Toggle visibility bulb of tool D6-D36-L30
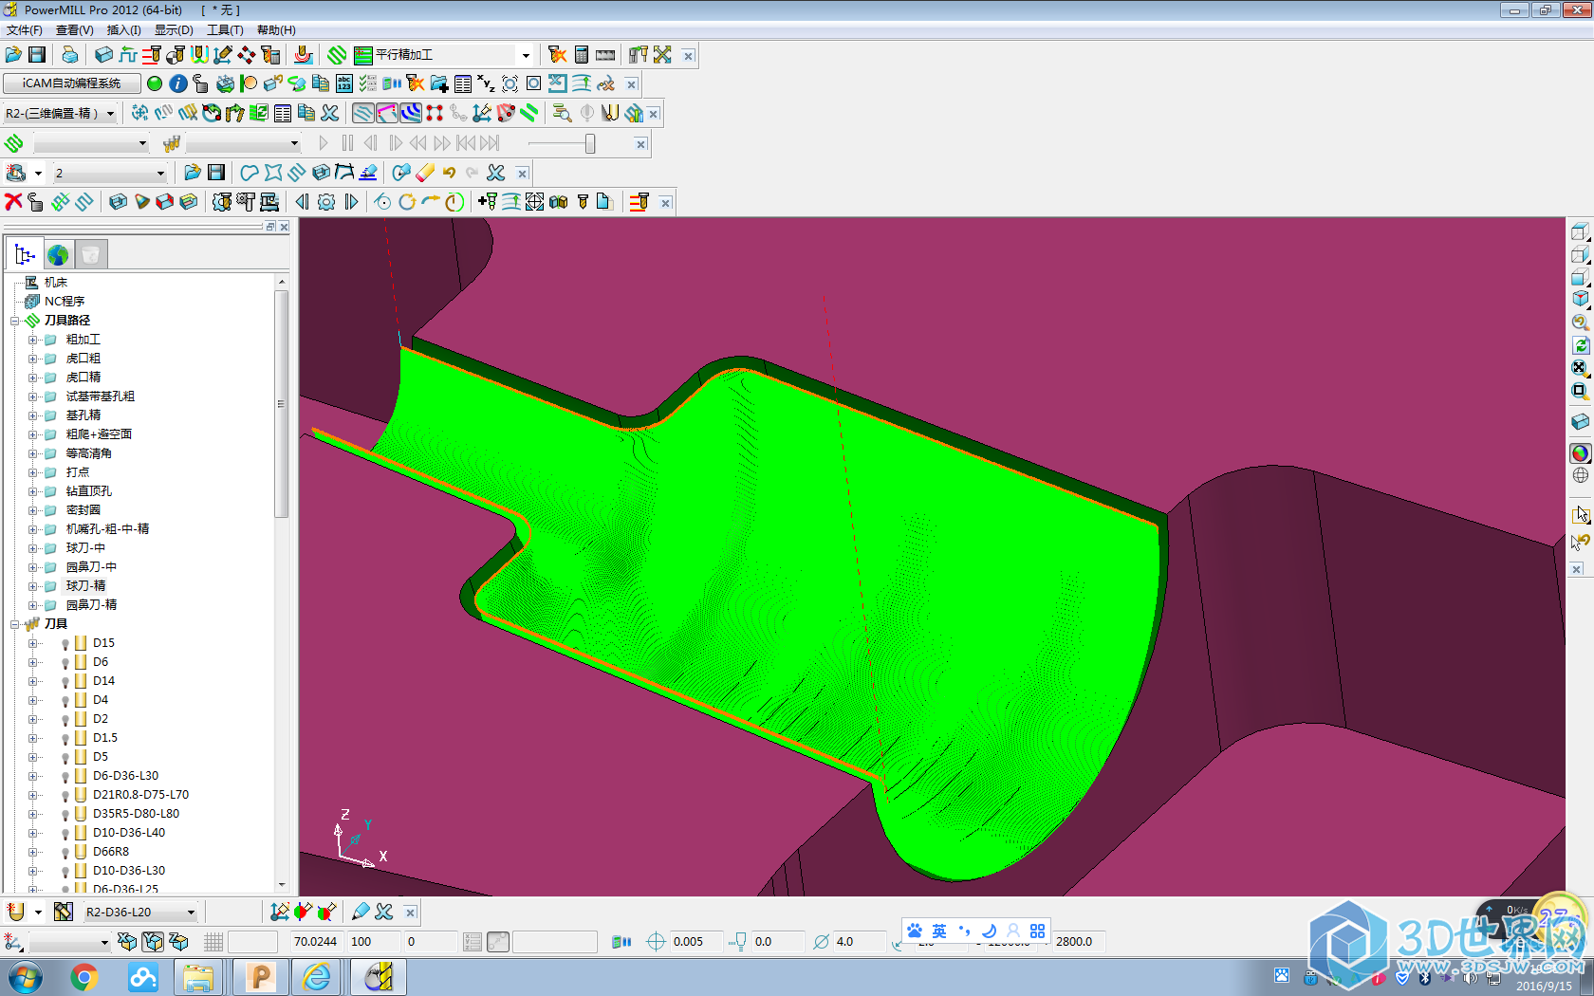Viewport: 1594px width, 996px height. pyautogui.click(x=65, y=776)
